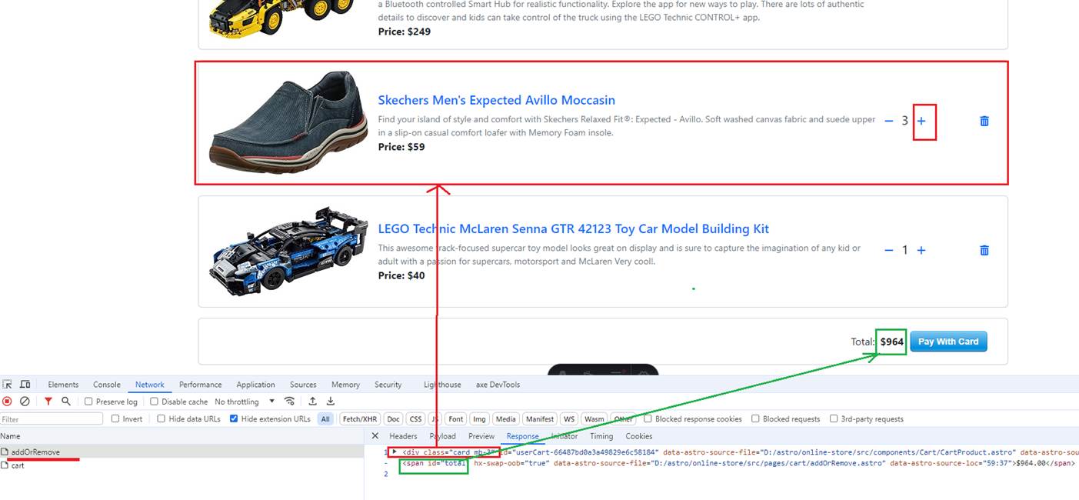Open the Performance tab
The image size is (1079, 500).
(200, 385)
